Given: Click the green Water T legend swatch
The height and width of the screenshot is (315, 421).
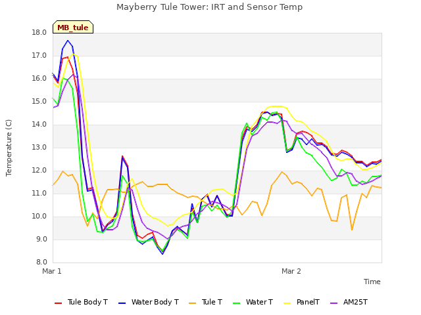Looking at the screenshot, I should click(237, 303).
